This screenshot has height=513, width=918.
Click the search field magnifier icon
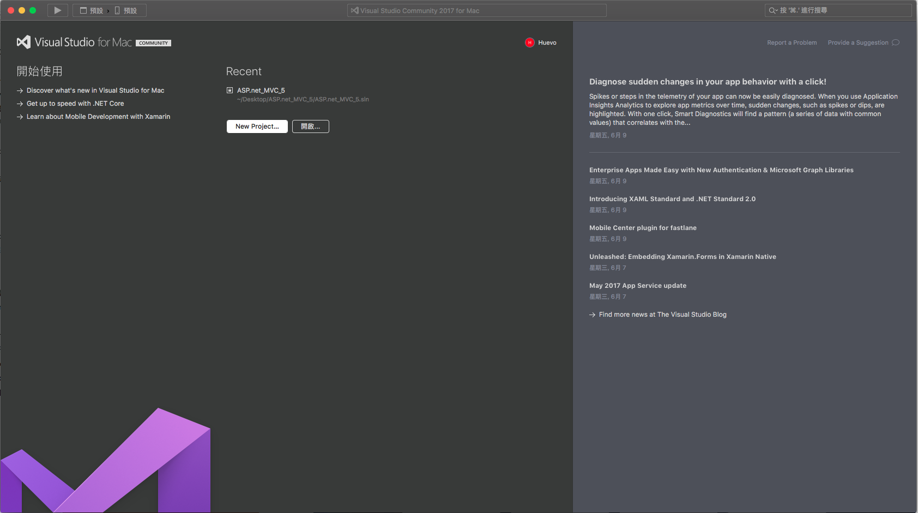772,10
